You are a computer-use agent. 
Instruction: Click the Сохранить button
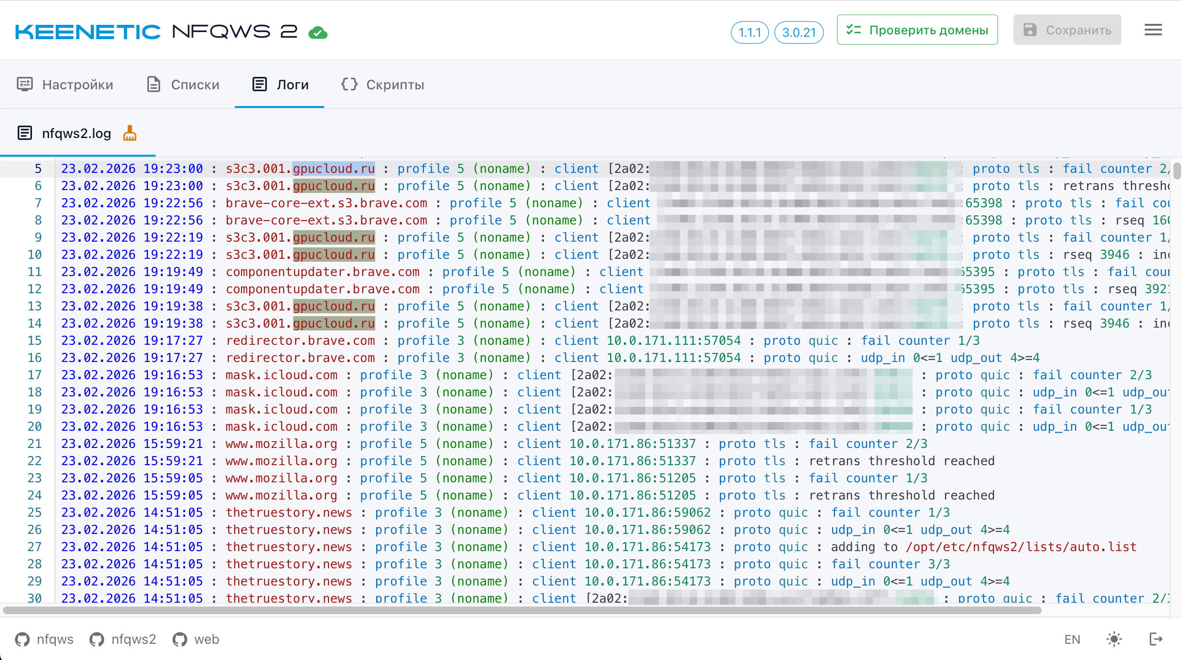1067,30
